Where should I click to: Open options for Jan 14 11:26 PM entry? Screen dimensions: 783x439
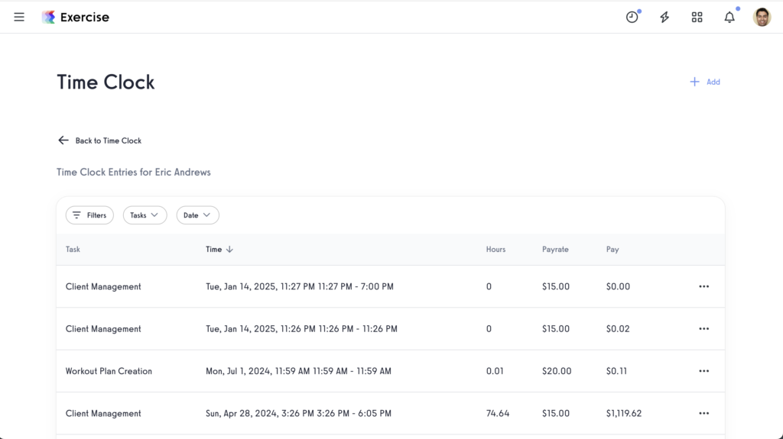703,329
